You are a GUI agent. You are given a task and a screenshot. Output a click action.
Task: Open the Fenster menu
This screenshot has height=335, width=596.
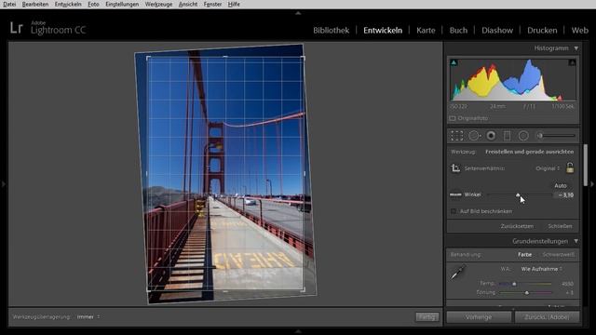(213, 4)
